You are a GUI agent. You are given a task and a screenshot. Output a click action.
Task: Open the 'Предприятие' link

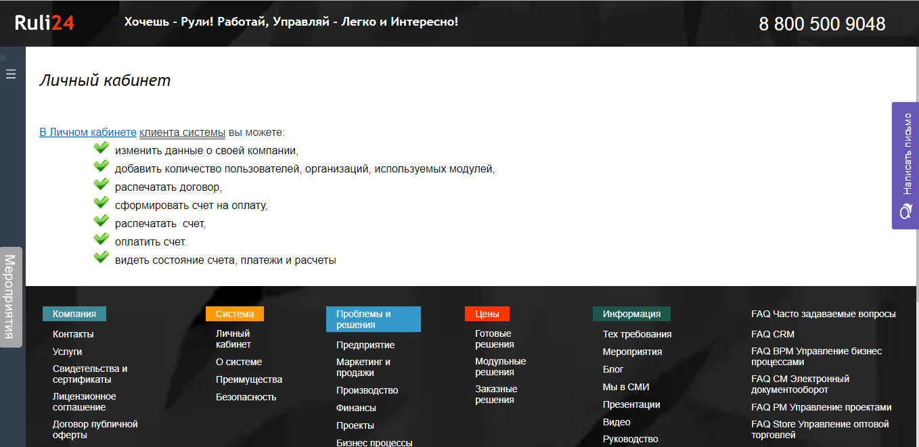(365, 345)
